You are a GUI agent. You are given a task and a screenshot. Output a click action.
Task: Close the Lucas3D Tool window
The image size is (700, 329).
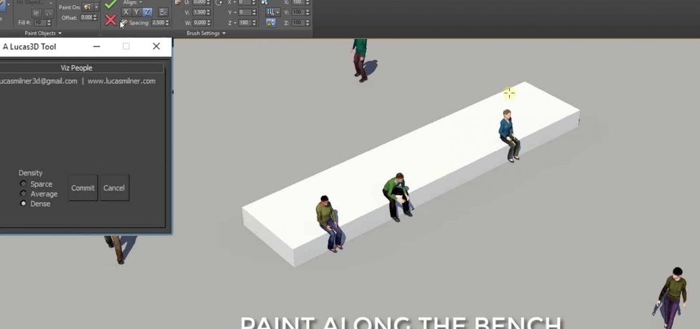156,47
